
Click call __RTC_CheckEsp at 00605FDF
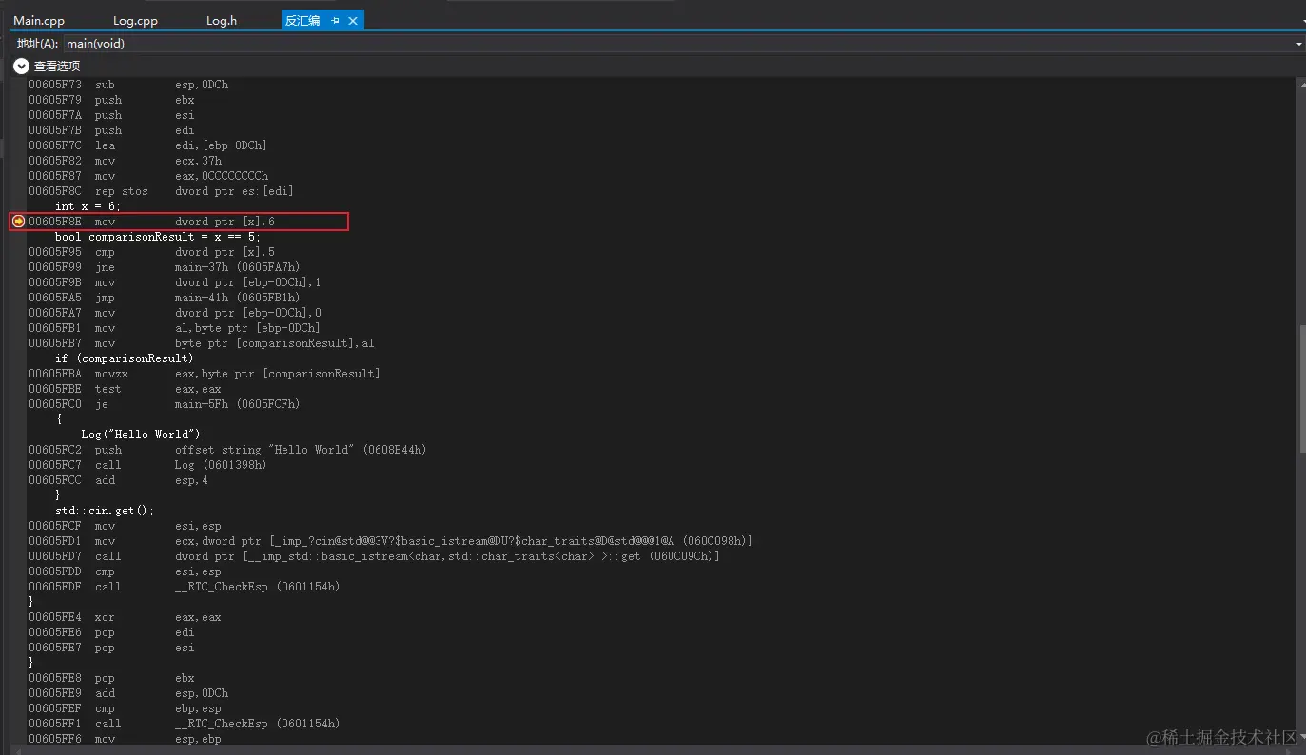click(x=184, y=587)
